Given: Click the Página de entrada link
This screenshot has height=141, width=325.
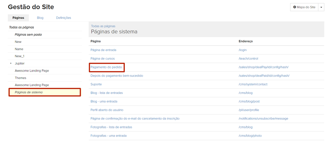Looking at the screenshot, I should [103, 50].
